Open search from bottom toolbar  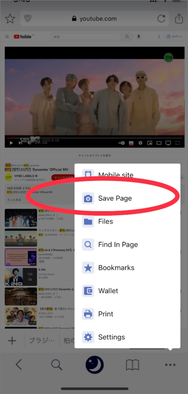coord(57,364)
